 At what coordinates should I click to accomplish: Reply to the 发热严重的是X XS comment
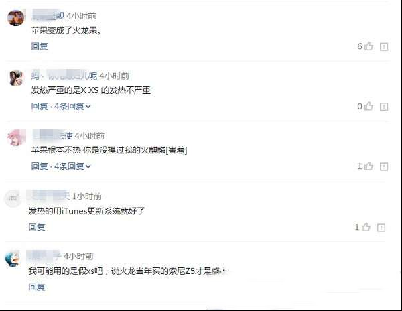(x=40, y=106)
